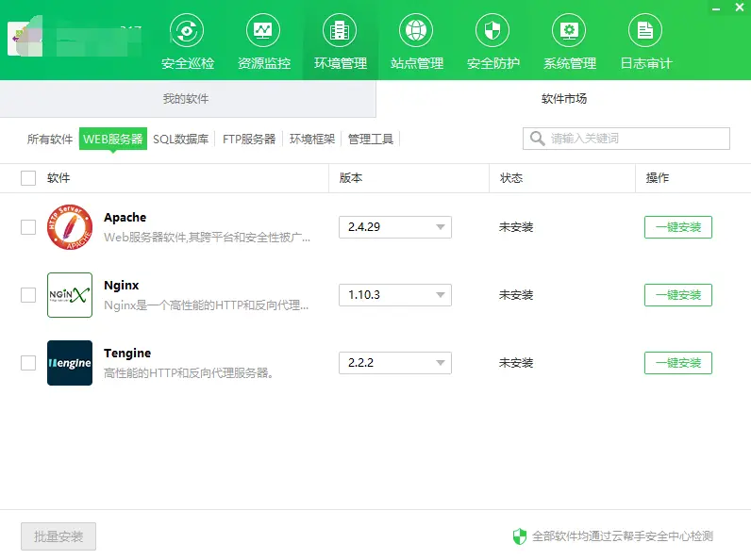This screenshot has width=751, height=560.
Task: Click the 操作 column header
Action: coord(657,178)
